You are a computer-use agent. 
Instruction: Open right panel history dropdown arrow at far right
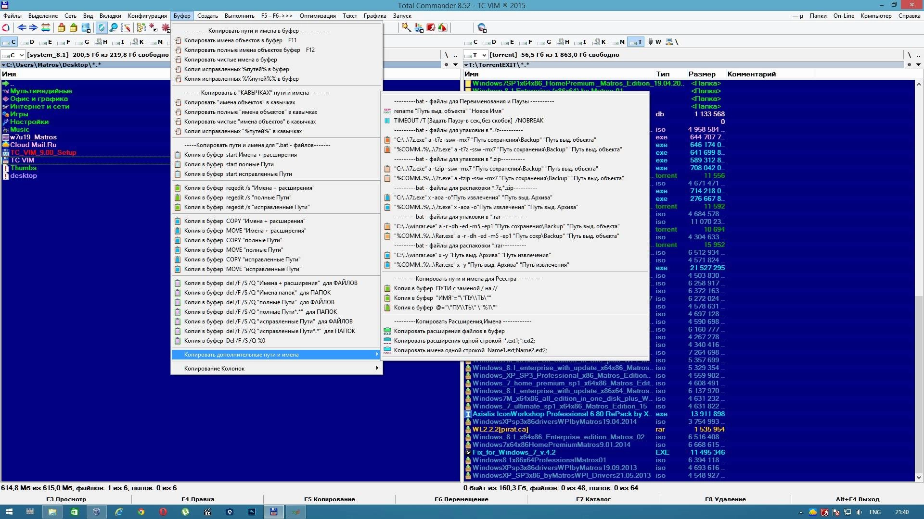pos(918,65)
